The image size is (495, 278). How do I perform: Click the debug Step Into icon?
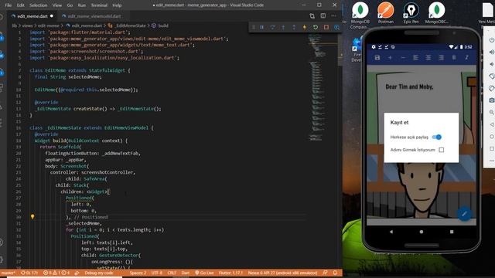[x=283, y=28]
